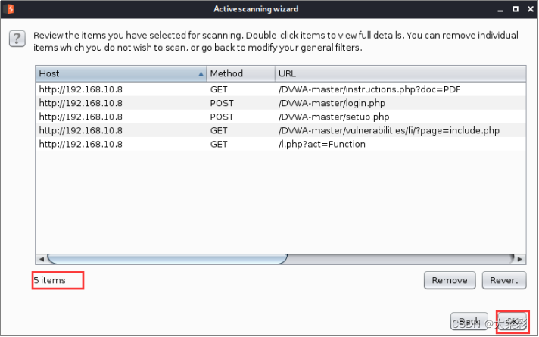Screen dimensions: 539x337
Task: Click the 5 items count label
Action: (x=49, y=281)
